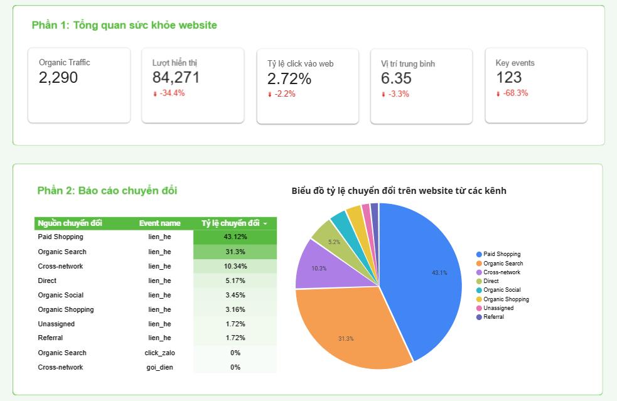
Task: Select the Key events scorecard
Action: click(535, 83)
